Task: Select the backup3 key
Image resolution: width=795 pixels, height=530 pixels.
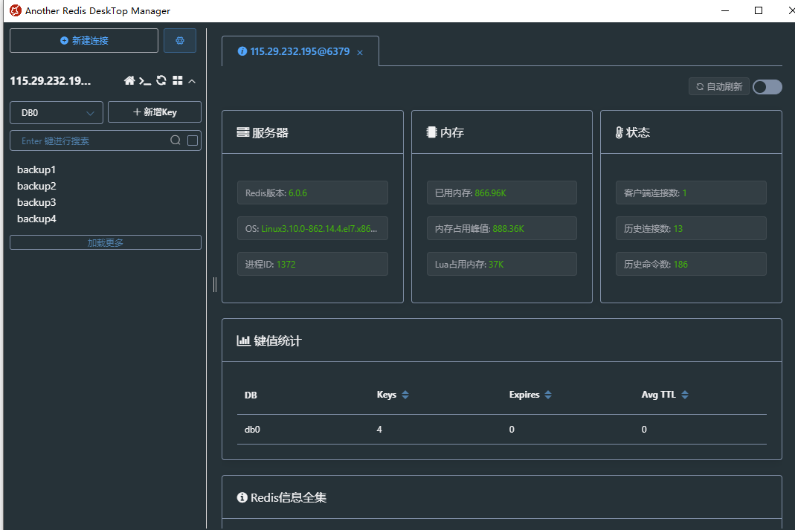Action: [36, 202]
